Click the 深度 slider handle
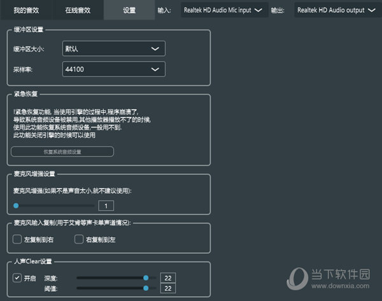This screenshot has height=301, width=382. pyautogui.click(x=146, y=277)
